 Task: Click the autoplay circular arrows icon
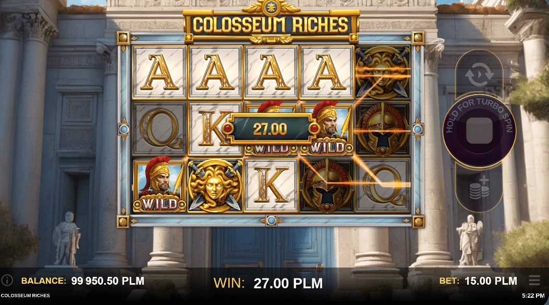[x=479, y=75]
